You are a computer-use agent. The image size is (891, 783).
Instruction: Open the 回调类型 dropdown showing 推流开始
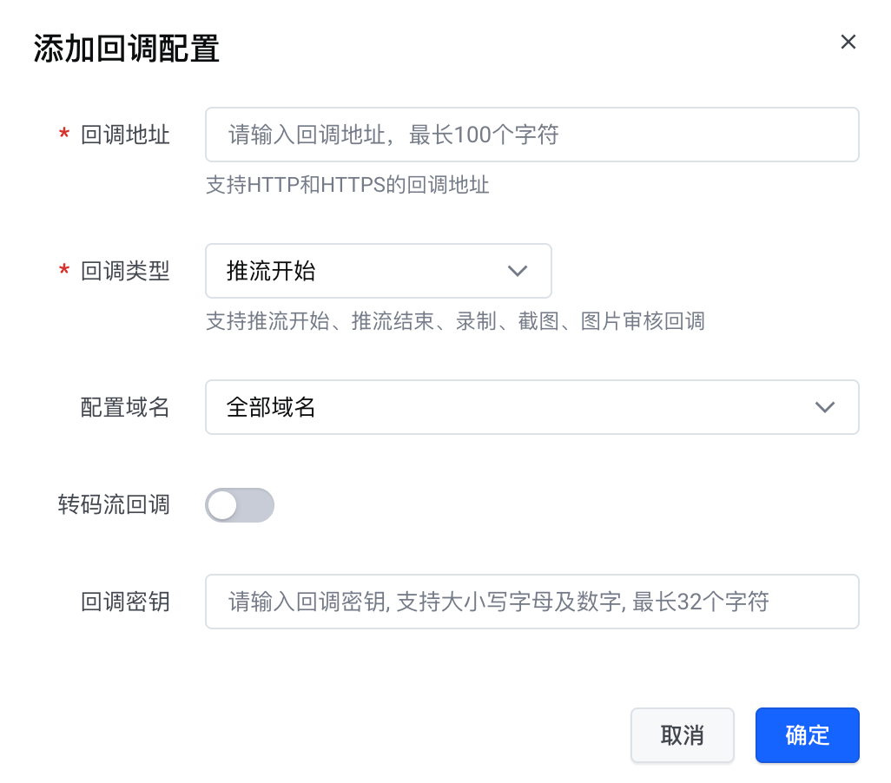pos(378,271)
